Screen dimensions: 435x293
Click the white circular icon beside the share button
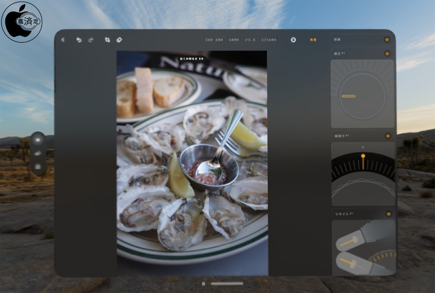pos(293,39)
